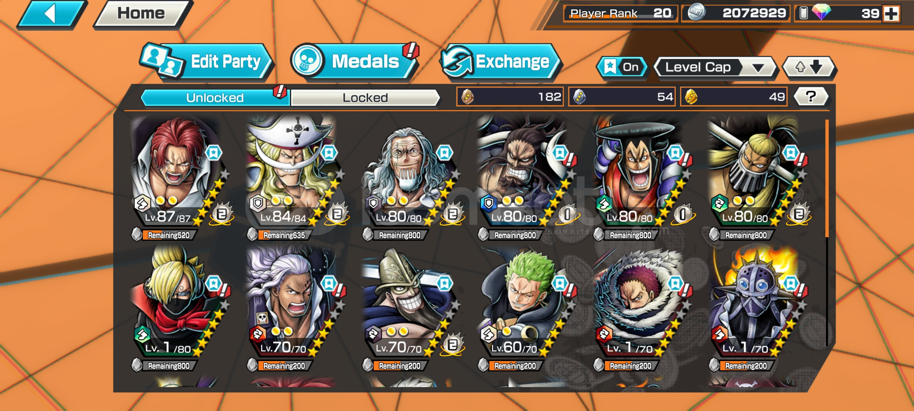The image size is (914, 411).
Task: Tap the plus icon to add diamonds
Action: coord(891,14)
